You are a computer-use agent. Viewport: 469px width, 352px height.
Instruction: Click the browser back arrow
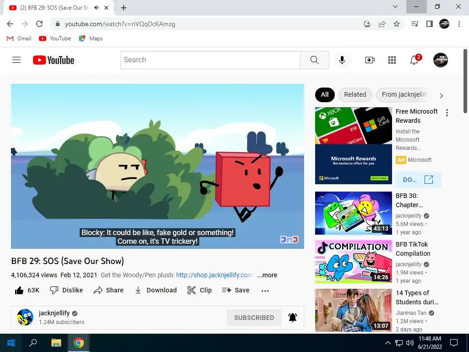pos(10,24)
